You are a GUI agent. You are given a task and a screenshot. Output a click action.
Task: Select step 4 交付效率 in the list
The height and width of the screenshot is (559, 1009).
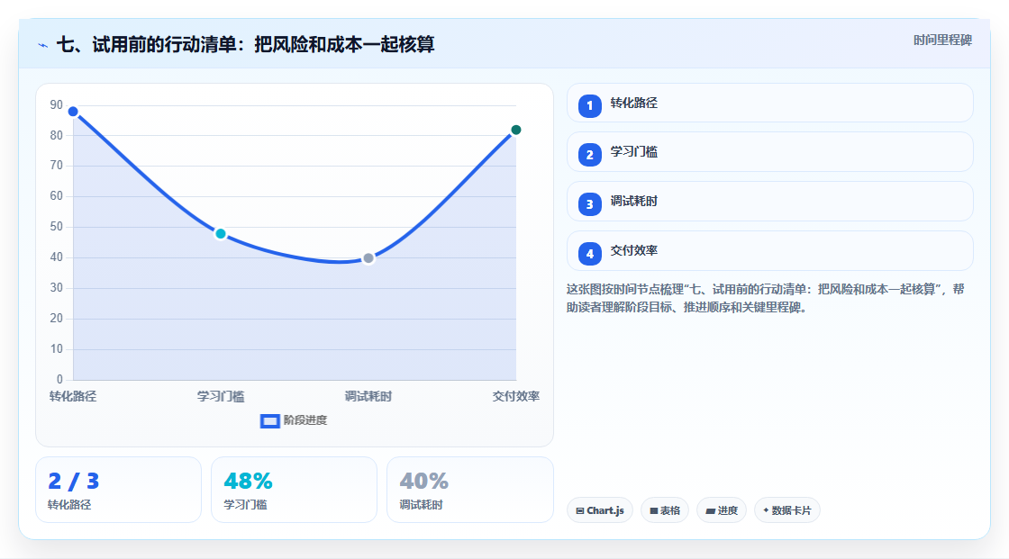pos(769,251)
